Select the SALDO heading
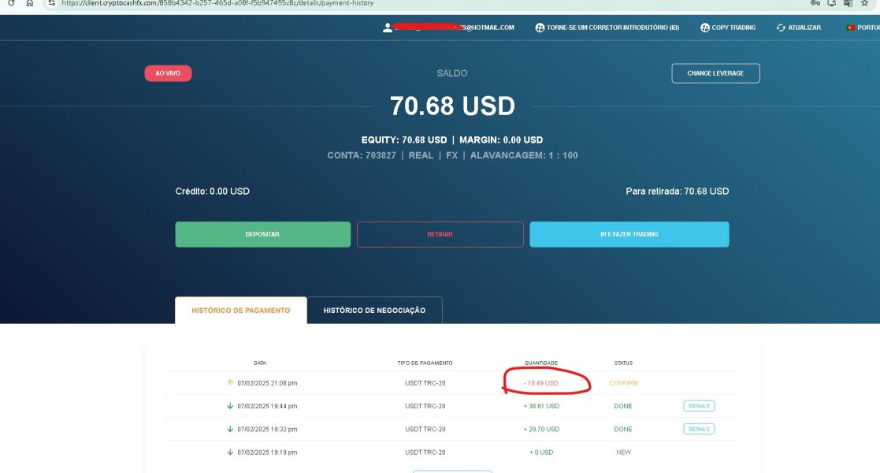Viewport: 880px width, 473px height. 451,73
